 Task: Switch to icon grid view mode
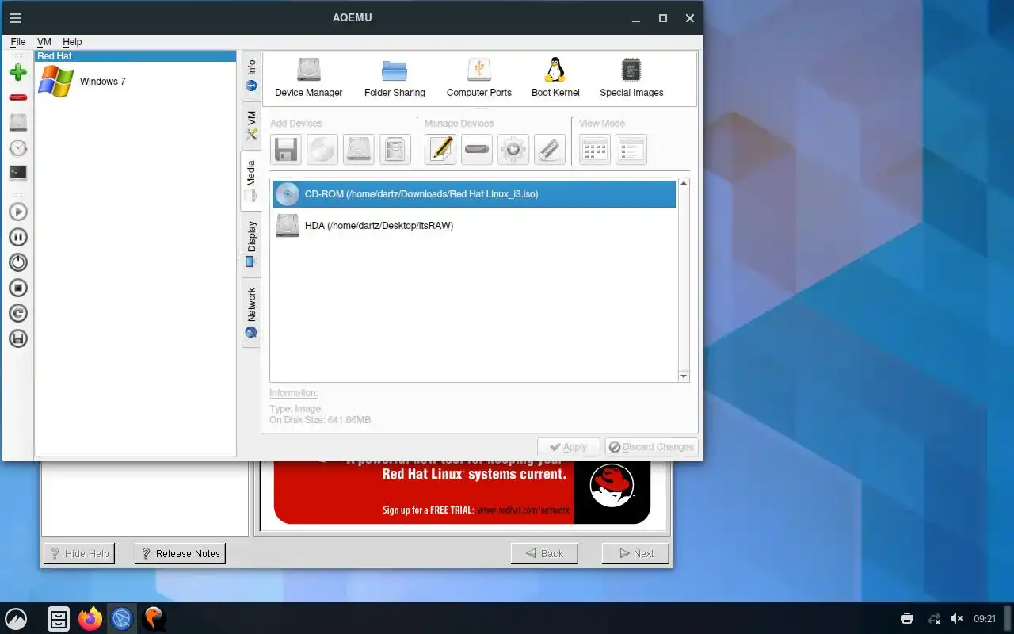pos(595,149)
